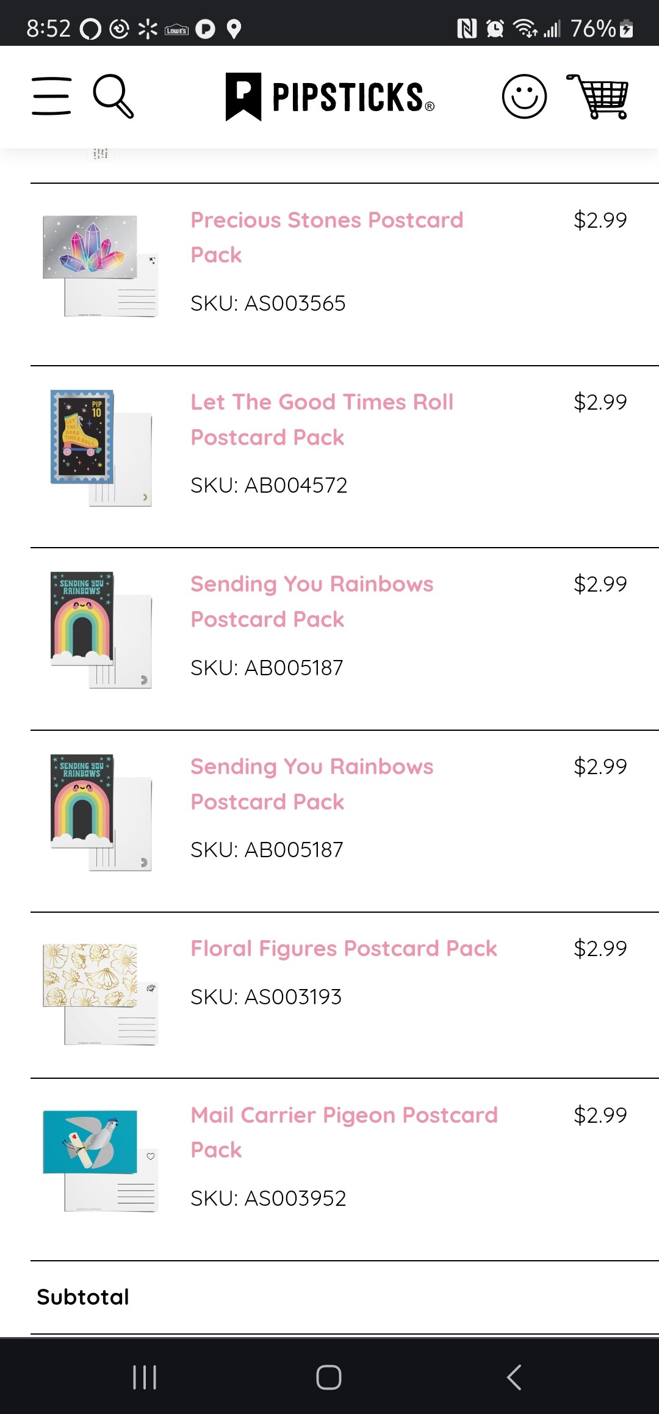659x1414 pixels.
Task: Tap the Precious Stones crystal postcard thumbnail
Action: tap(100, 266)
